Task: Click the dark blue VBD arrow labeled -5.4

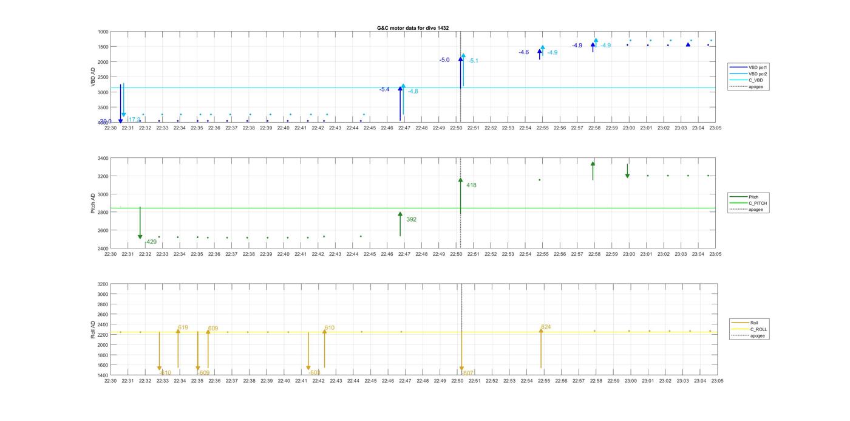Action: [x=400, y=103]
